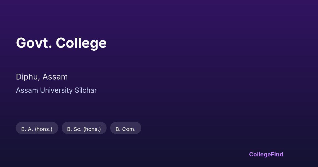Image resolution: width=318 pixels, height=167 pixels.
Task: Click "Com." inside the last course chip
Action: tap(129, 129)
